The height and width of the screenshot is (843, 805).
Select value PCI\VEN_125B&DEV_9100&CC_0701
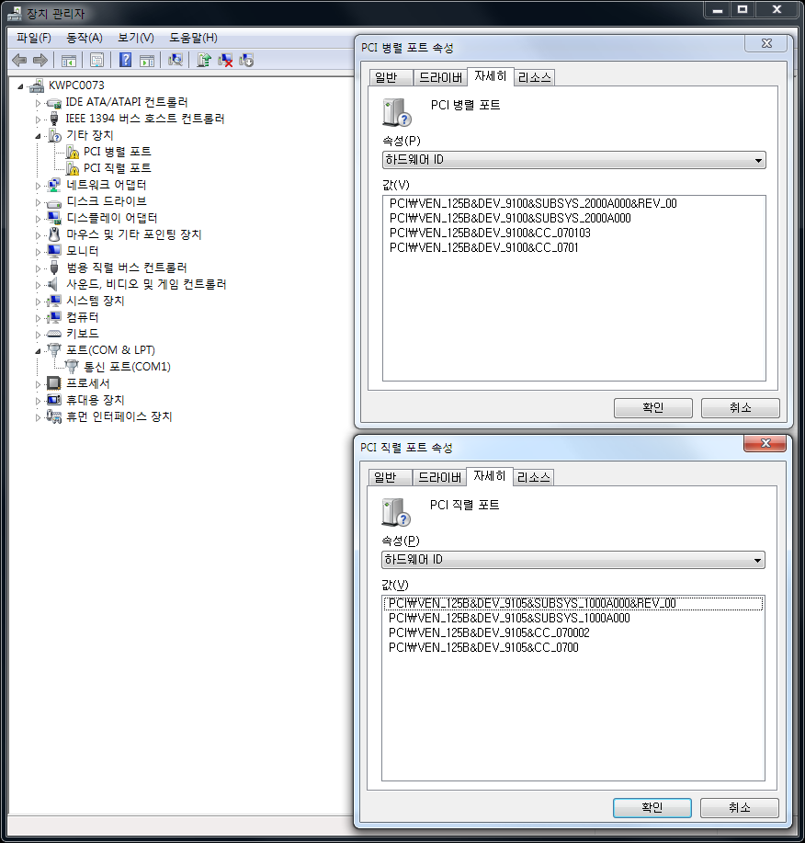[483, 248]
